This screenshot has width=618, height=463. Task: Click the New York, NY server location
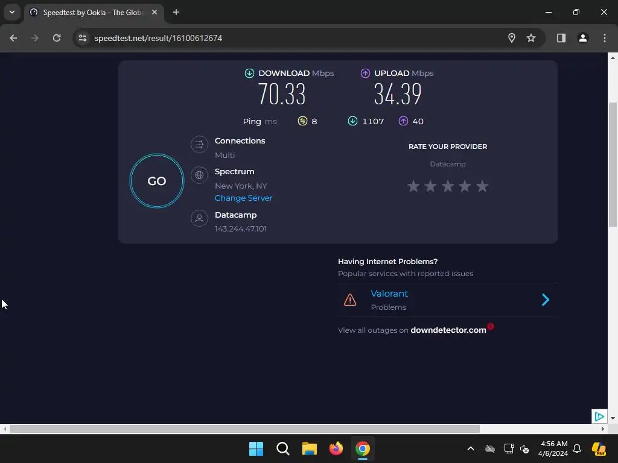coord(241,186)
